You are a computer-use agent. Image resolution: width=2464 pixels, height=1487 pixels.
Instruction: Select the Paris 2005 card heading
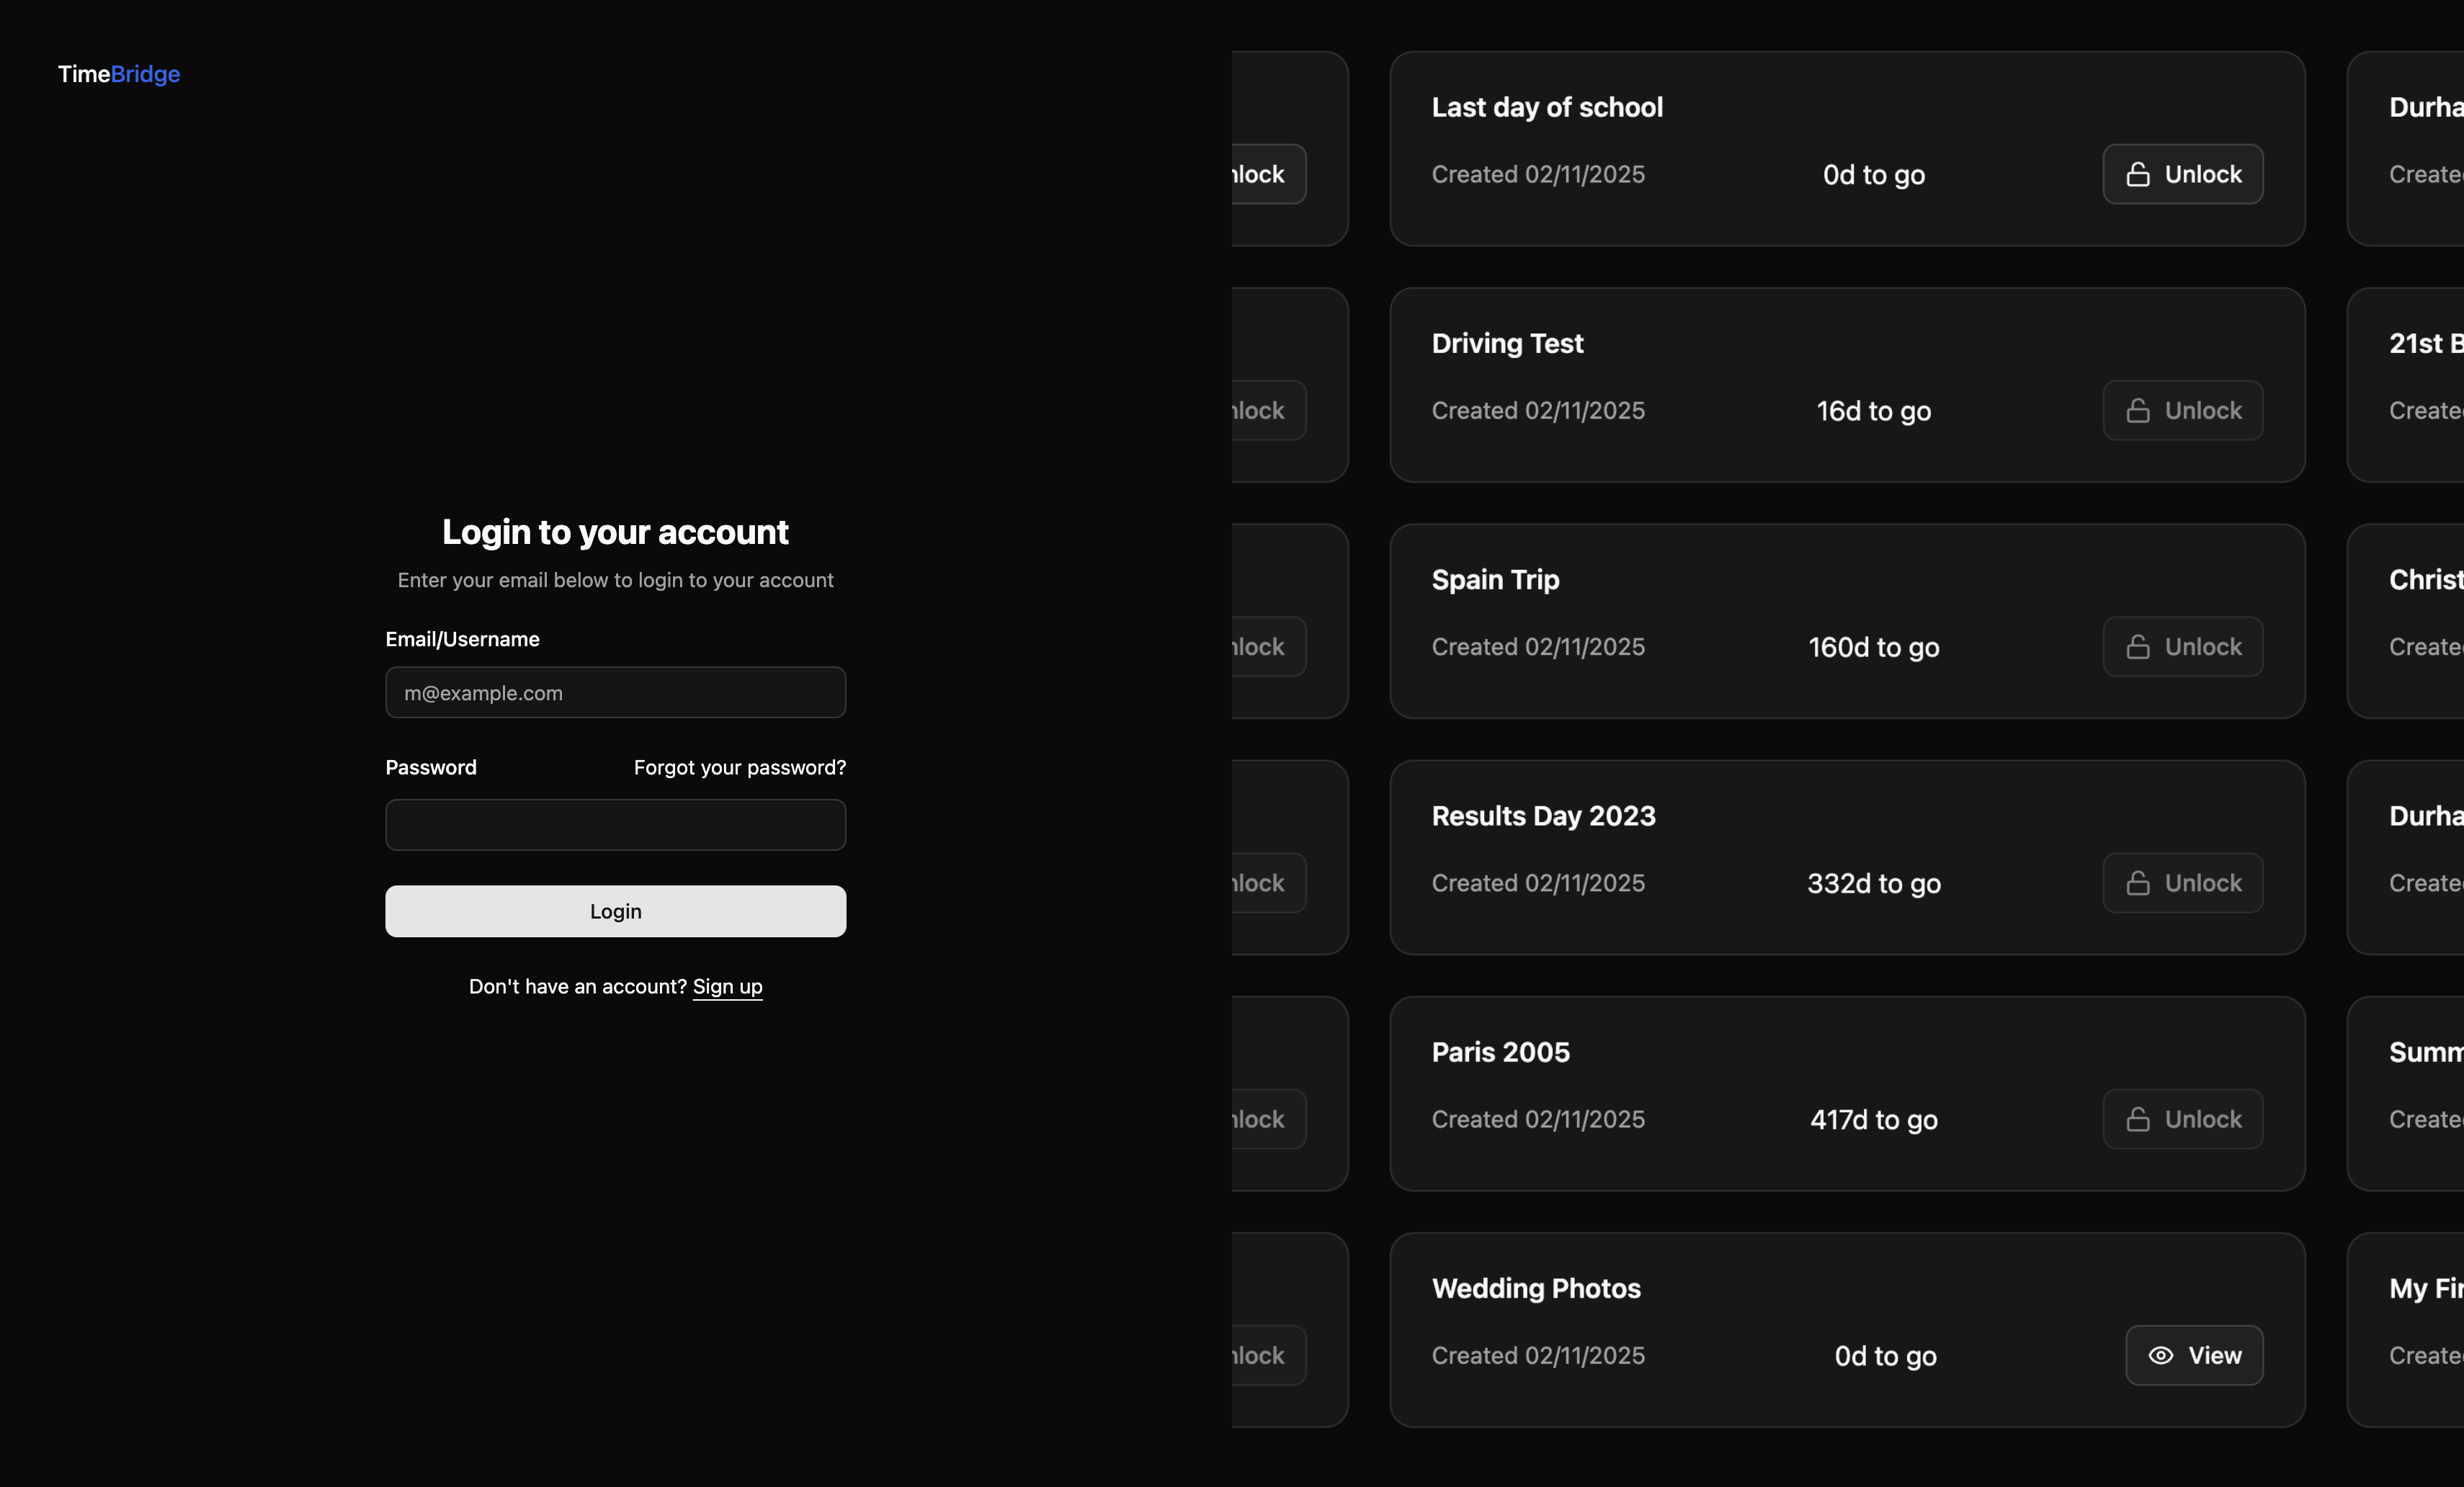1500,1053
